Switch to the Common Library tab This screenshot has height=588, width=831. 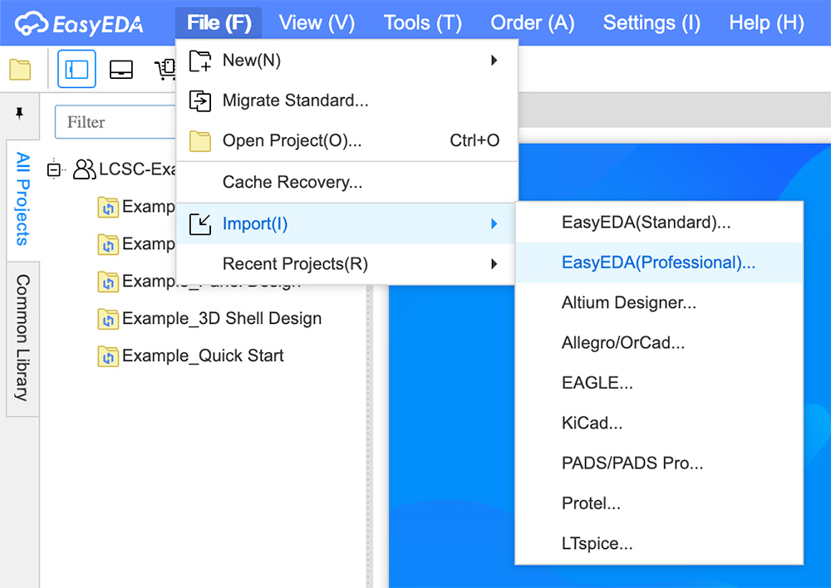point(22,338)
